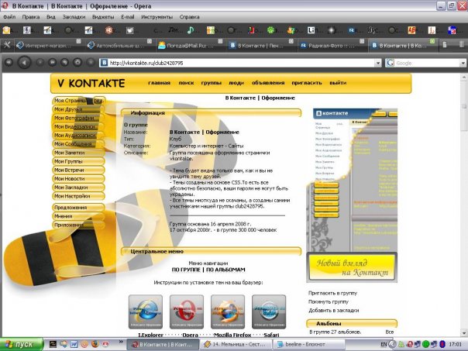Image resolution: width=468 pixels, height=351 pixels.
Task: Click the reload page button
Action: pos(65,63)
